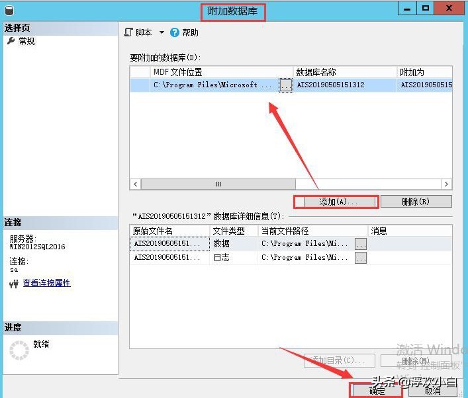Select database name cell AIS20190505151312
This screenshot has width=468, height=398.
pos(345,85)
